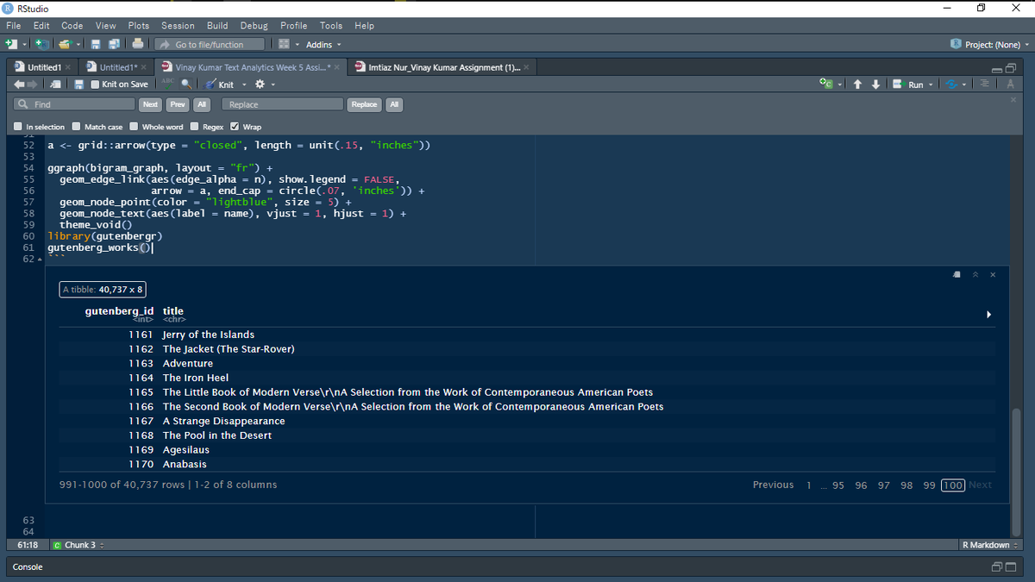The width and height of the screenshot is (1035, 582).
Task: Open Insert chunk language dropdown arrow
Action: [x=839, y=84]
